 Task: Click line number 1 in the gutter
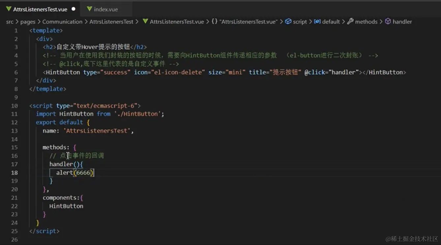click(16, 30)
